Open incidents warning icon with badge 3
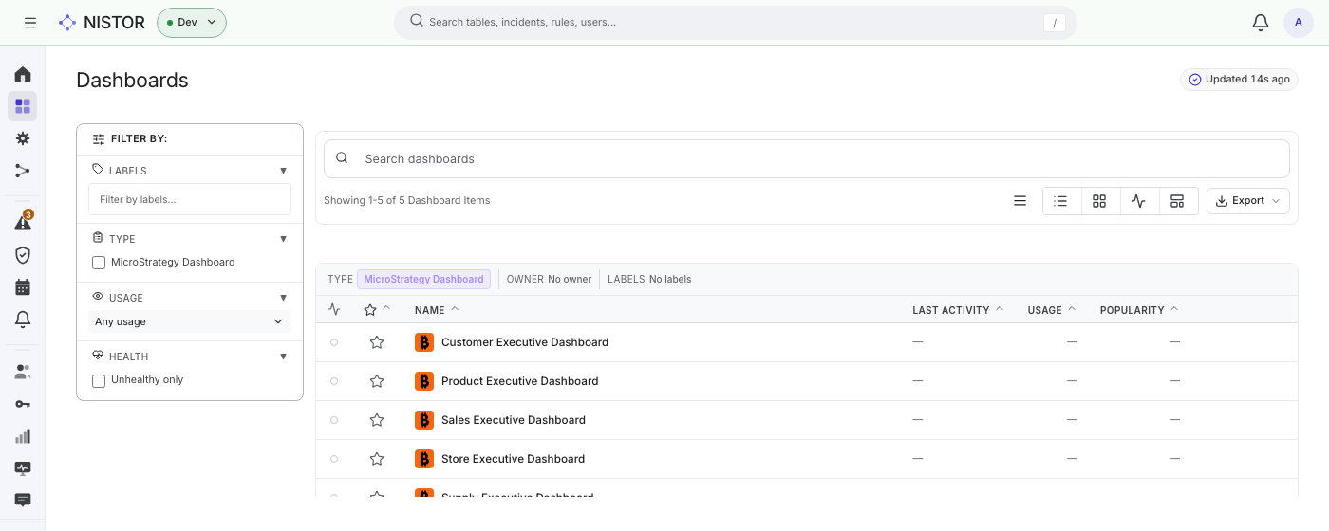Viewport: 1329px width, 531px height. click(23, 223)
